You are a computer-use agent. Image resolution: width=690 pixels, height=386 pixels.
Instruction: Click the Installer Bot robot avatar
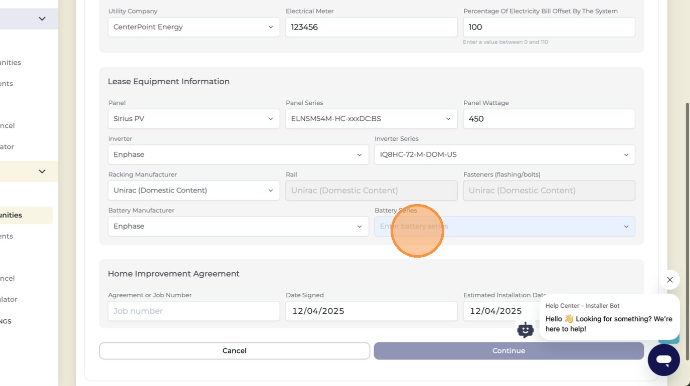[525, 330]
